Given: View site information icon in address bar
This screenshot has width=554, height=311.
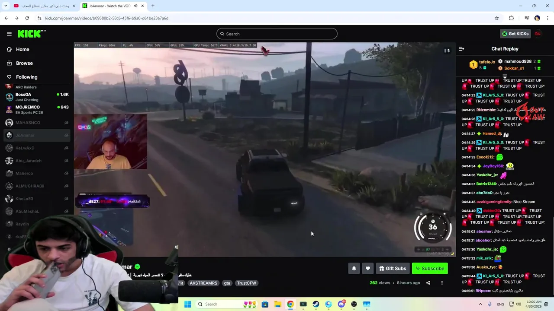Looking at the screenshot, I should [x=39, y=18].
